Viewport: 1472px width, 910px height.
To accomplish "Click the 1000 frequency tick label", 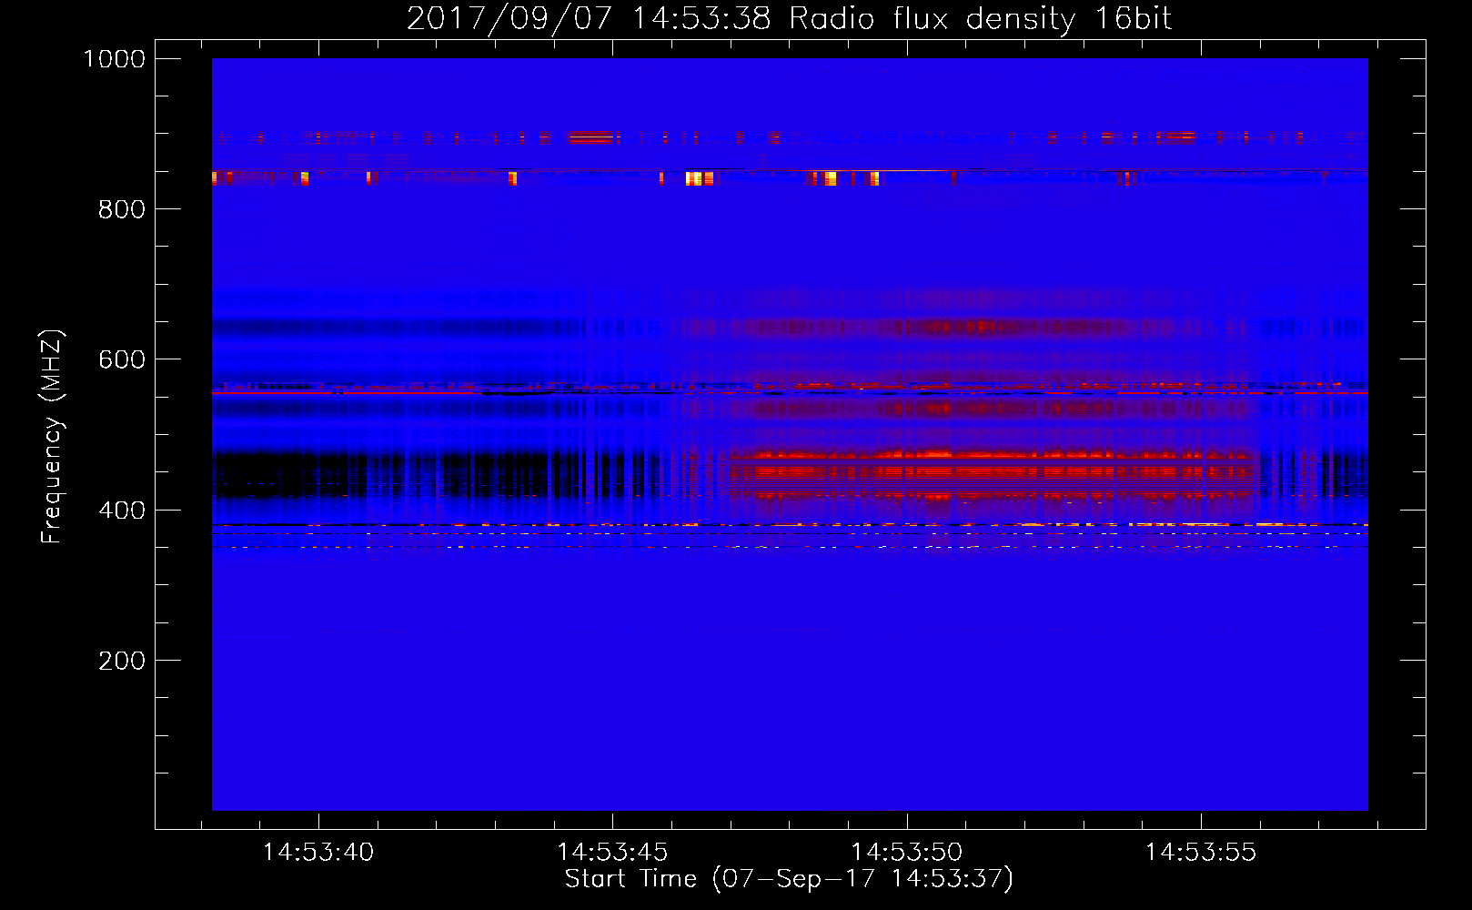I will click(115, 59).
